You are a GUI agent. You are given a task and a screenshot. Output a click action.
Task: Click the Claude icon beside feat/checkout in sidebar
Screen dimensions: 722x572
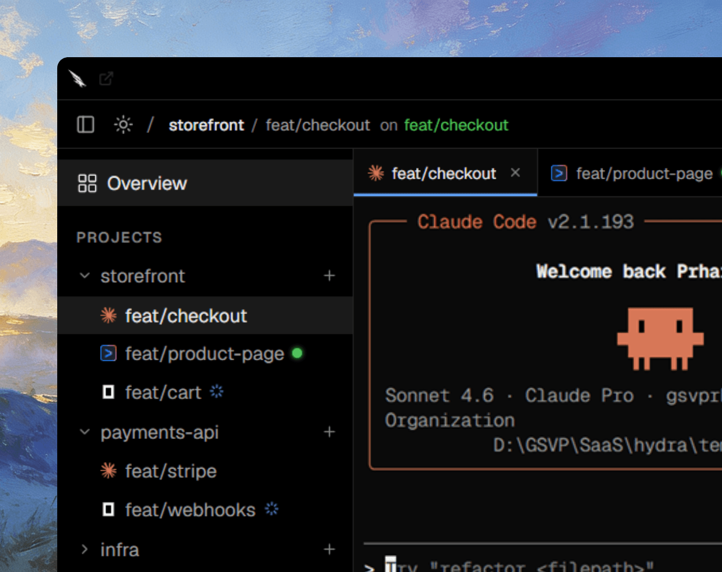(x=108, y=316)
